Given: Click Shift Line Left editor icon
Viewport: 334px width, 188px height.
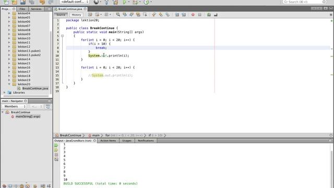Looking at the screenshot, I should point(177,15).
